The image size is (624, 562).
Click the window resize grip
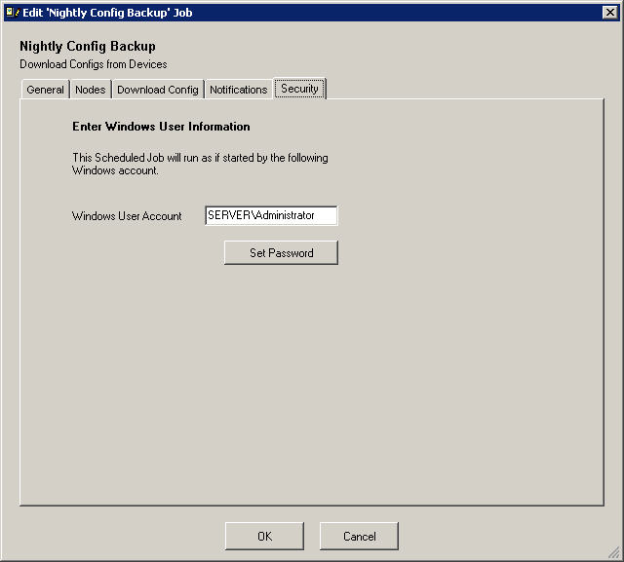[614, 552]
